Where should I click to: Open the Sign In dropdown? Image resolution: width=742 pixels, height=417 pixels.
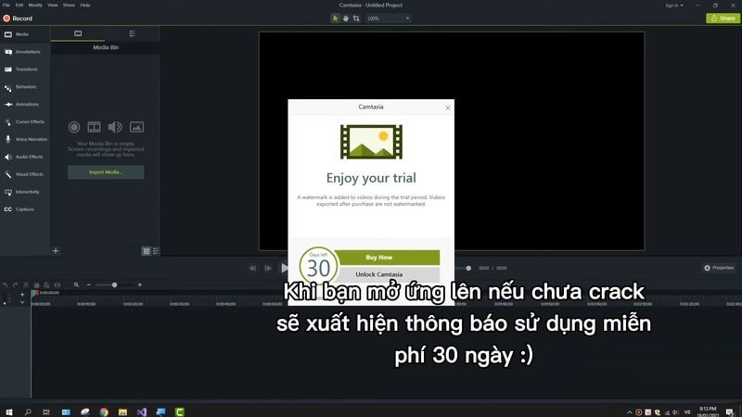point(674,6)
